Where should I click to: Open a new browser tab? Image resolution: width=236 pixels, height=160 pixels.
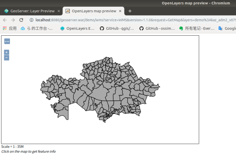(x=130, y=11)
